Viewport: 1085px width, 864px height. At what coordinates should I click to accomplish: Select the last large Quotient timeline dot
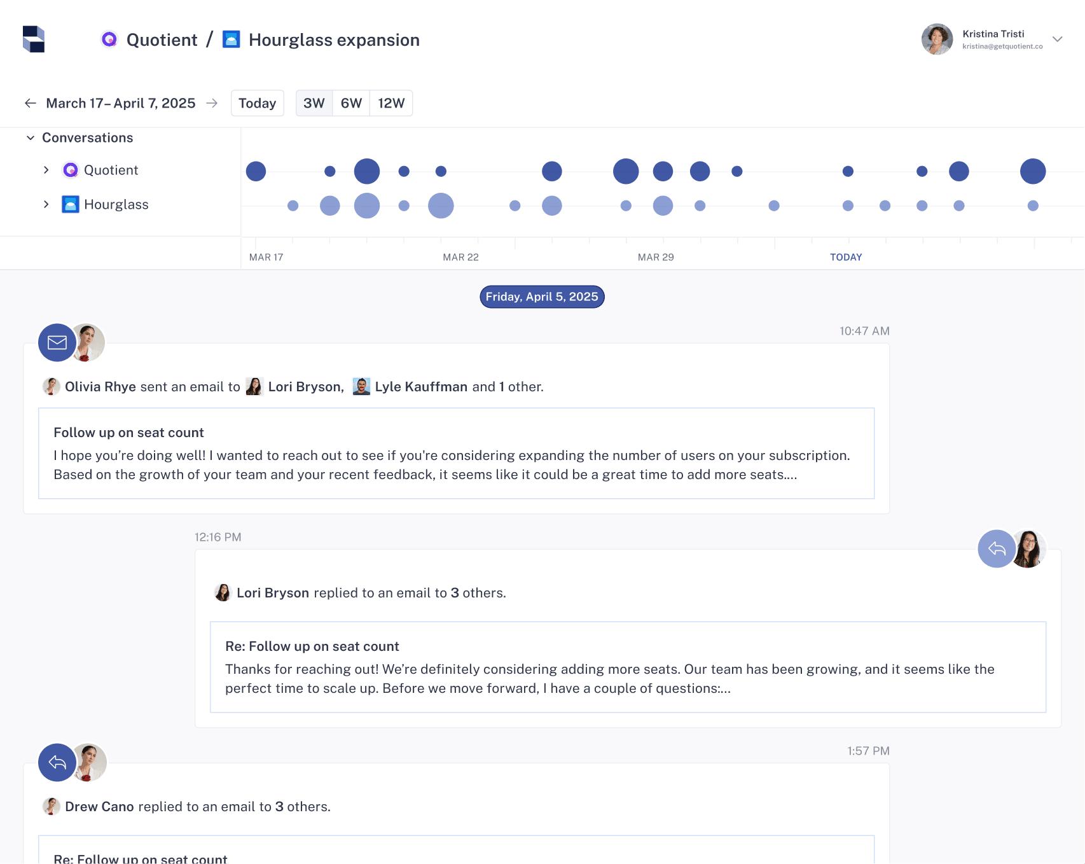click(1033, 171)
